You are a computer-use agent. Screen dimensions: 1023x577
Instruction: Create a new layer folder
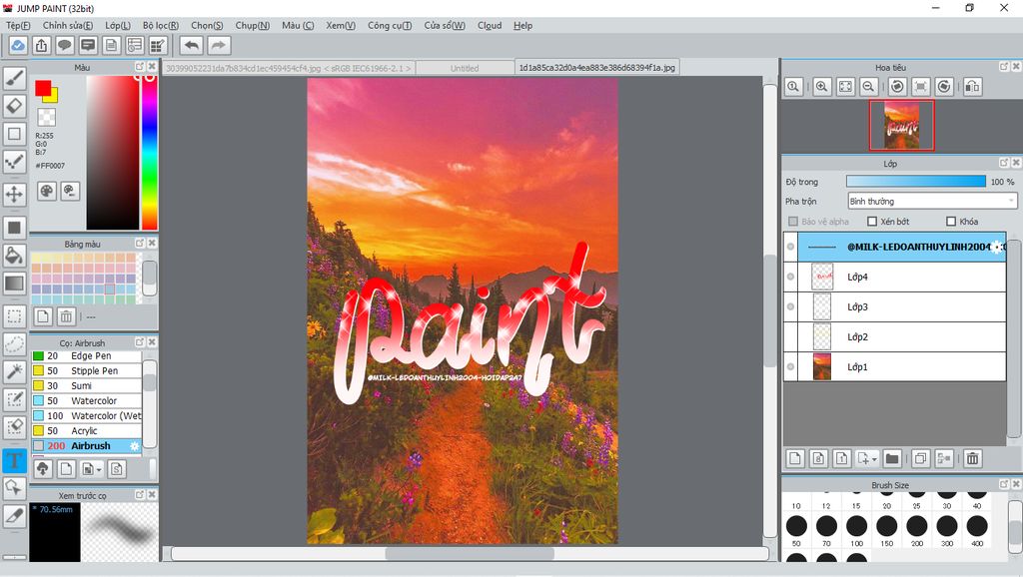coord(892,459)
